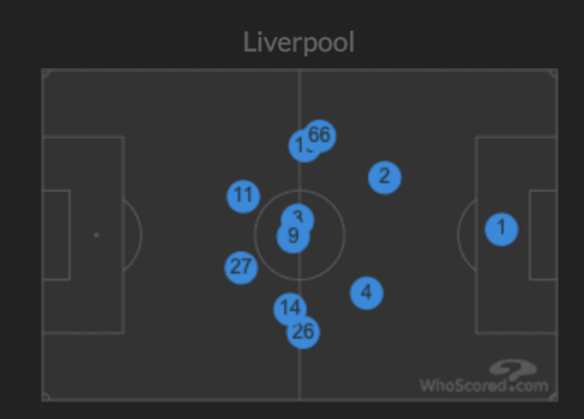Click the Liverpool team title
Viewport: 584px width, 419px height.
pyautogui.click(x=299, y=43)
